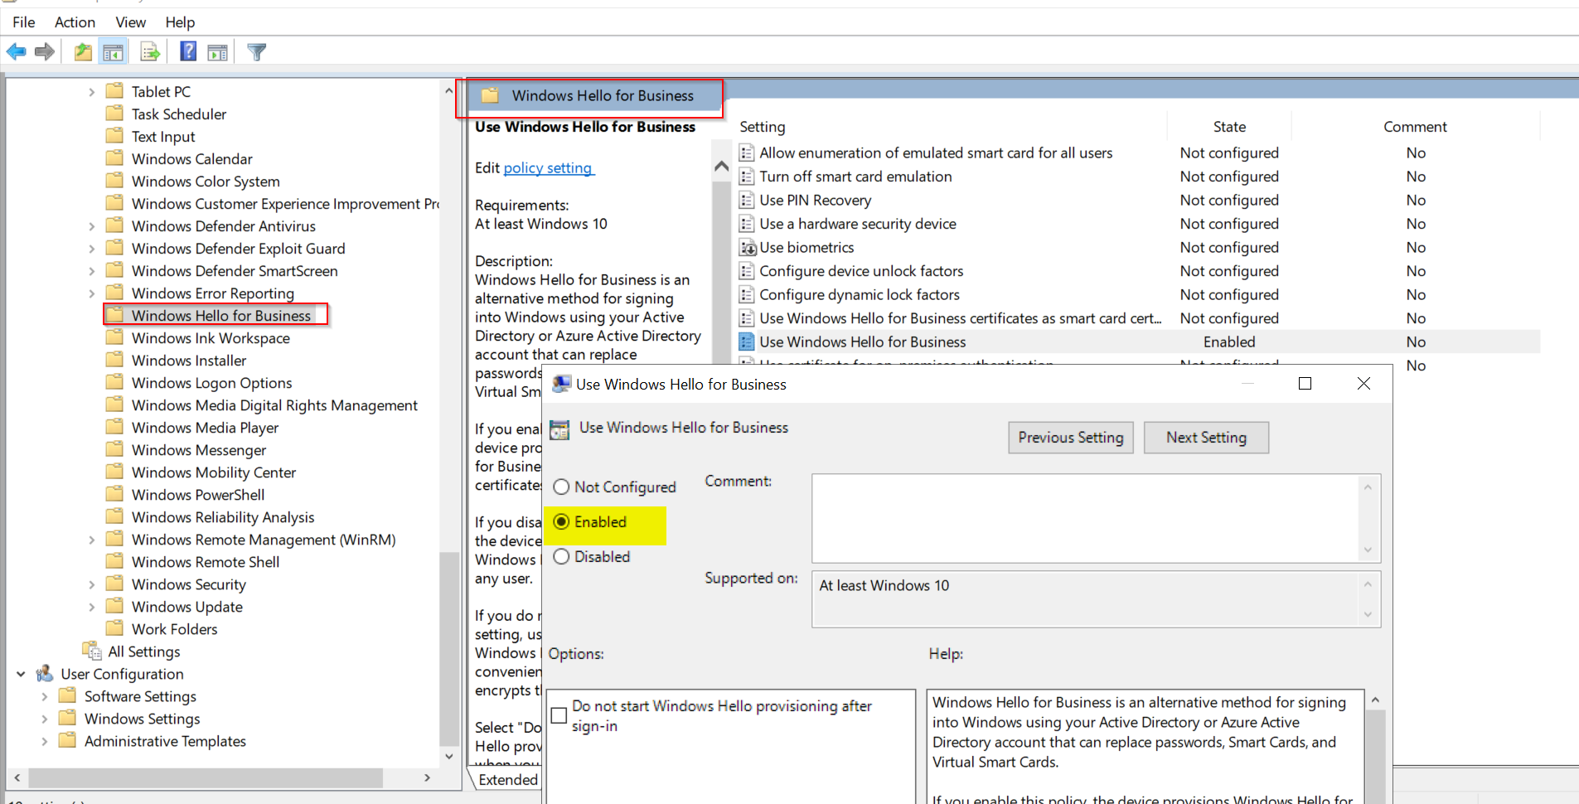Viewport: 1579px width, 804px height.
Task: Click the Work Folders folder icon
Action: (x=115, y=628)
